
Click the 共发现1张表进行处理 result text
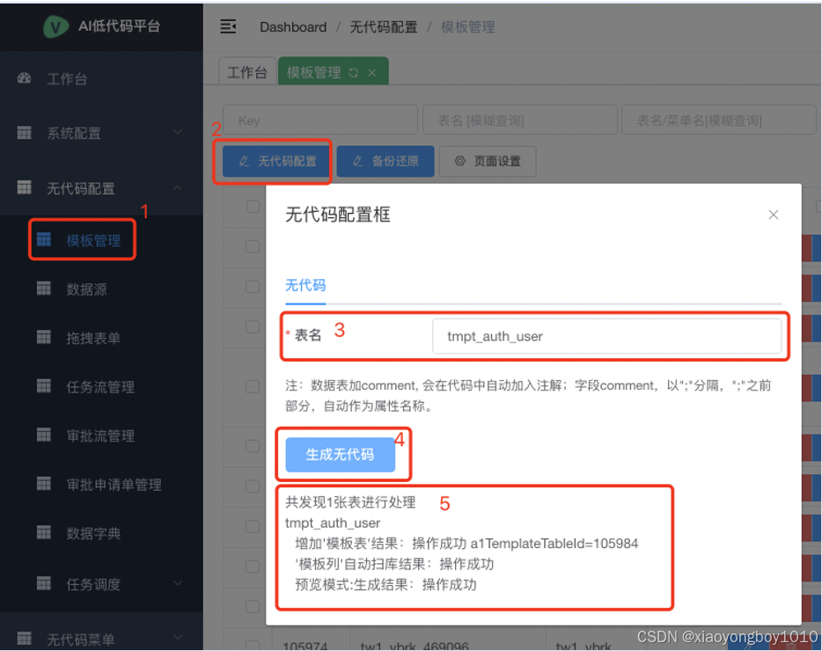[350, 502]
